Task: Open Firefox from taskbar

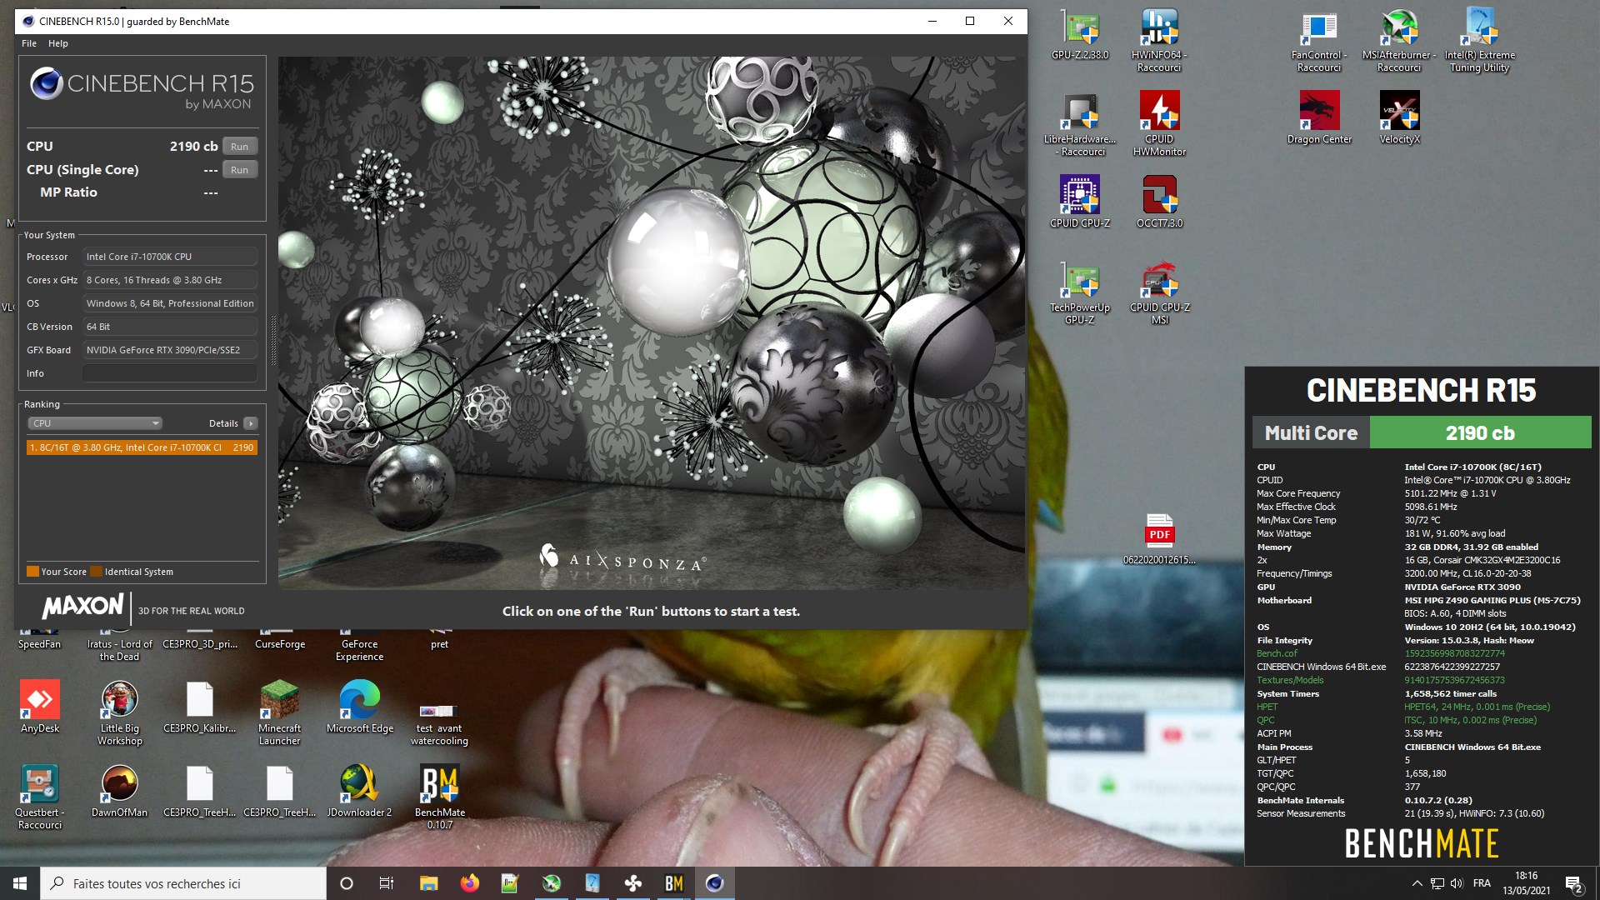Action: click(469, 883)
